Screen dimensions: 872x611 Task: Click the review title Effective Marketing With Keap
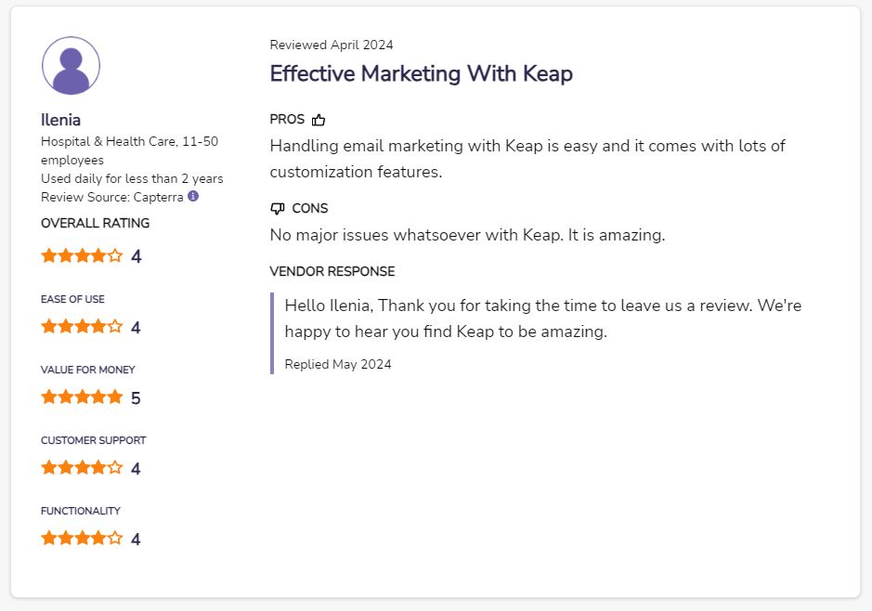click(421, 73)
